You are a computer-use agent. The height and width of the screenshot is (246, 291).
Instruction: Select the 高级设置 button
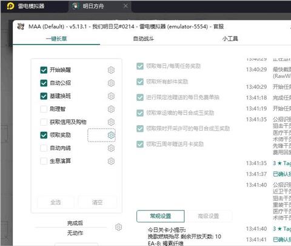tap(209, 216)
